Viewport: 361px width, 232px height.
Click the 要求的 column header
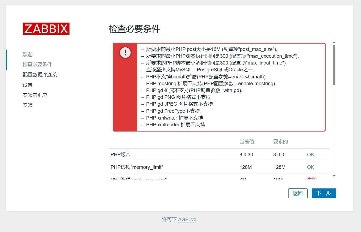coord(280,142)
